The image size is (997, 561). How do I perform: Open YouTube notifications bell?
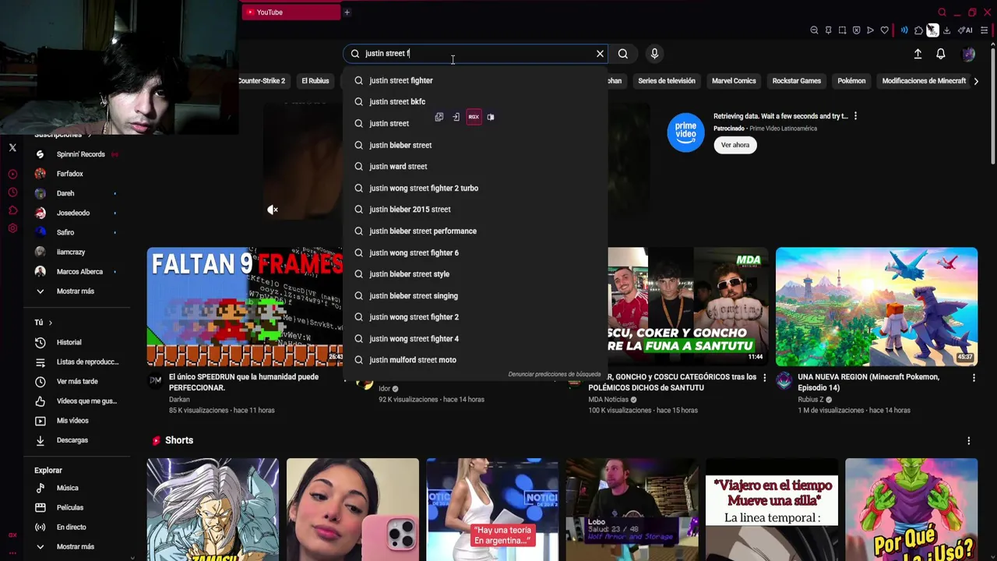pyautogui.click(x=941, y=54)
